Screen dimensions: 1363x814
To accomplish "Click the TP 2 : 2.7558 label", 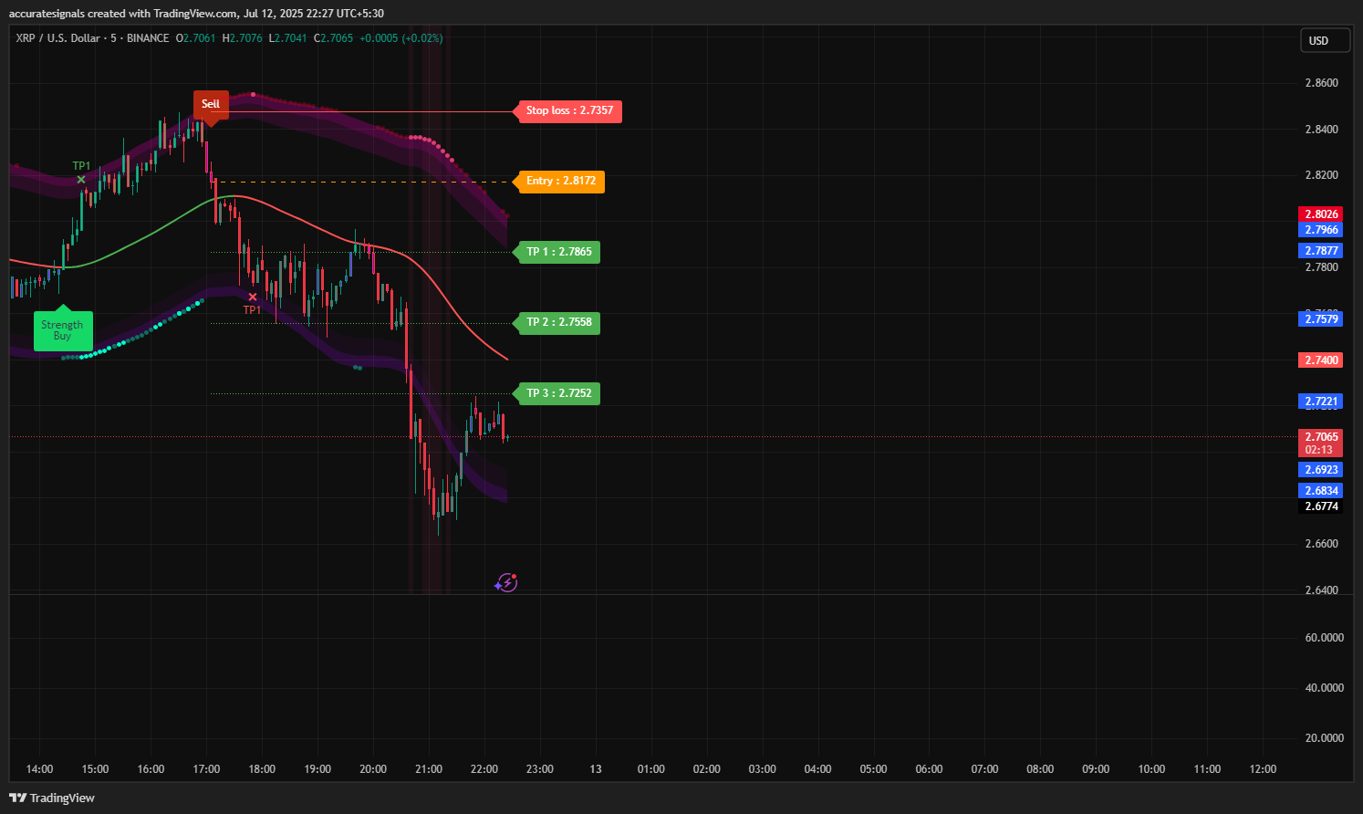I will click(x=558, y=322).
